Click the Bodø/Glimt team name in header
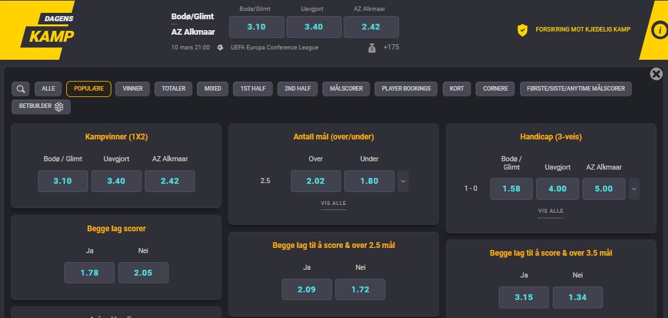 (192, 17)
